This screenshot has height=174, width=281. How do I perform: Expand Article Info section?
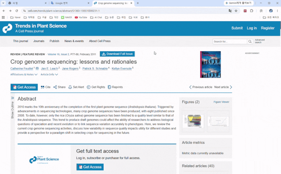49,74
